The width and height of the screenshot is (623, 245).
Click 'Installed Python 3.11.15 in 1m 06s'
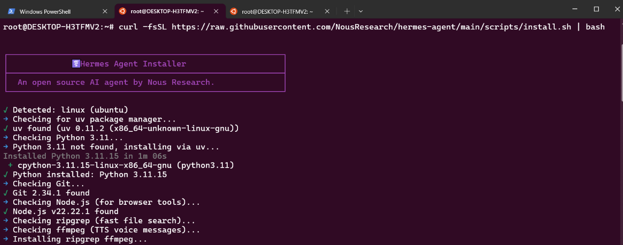(x=85, y=156)
